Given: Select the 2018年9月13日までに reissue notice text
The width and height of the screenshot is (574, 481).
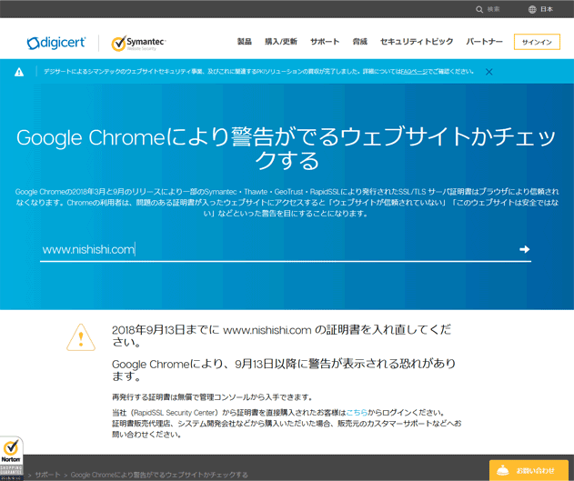Looking at the screenshot, I should point(281,336).
